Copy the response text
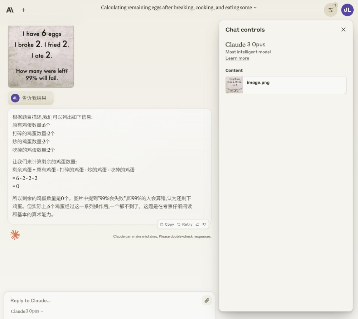The width and height of the screenshot is (358, 319). tap(167, 224)
